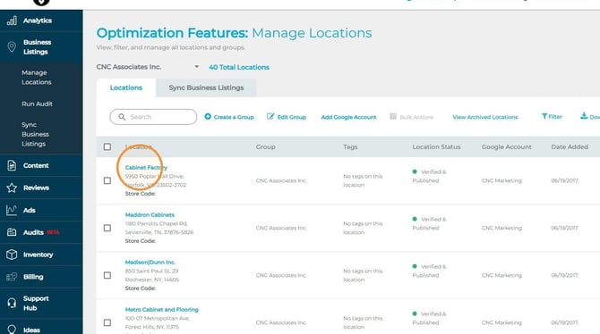
Task: Open Sync Business Listings in sidebar submenu
Action: (35, 134)
